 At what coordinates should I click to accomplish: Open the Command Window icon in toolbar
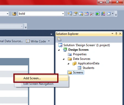109,14
